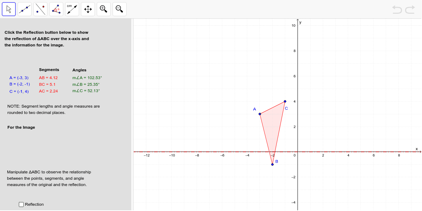This screenshot has height=211, width=422.
Task: Select the Distance or Length cm tool
Action: point(72,9)
